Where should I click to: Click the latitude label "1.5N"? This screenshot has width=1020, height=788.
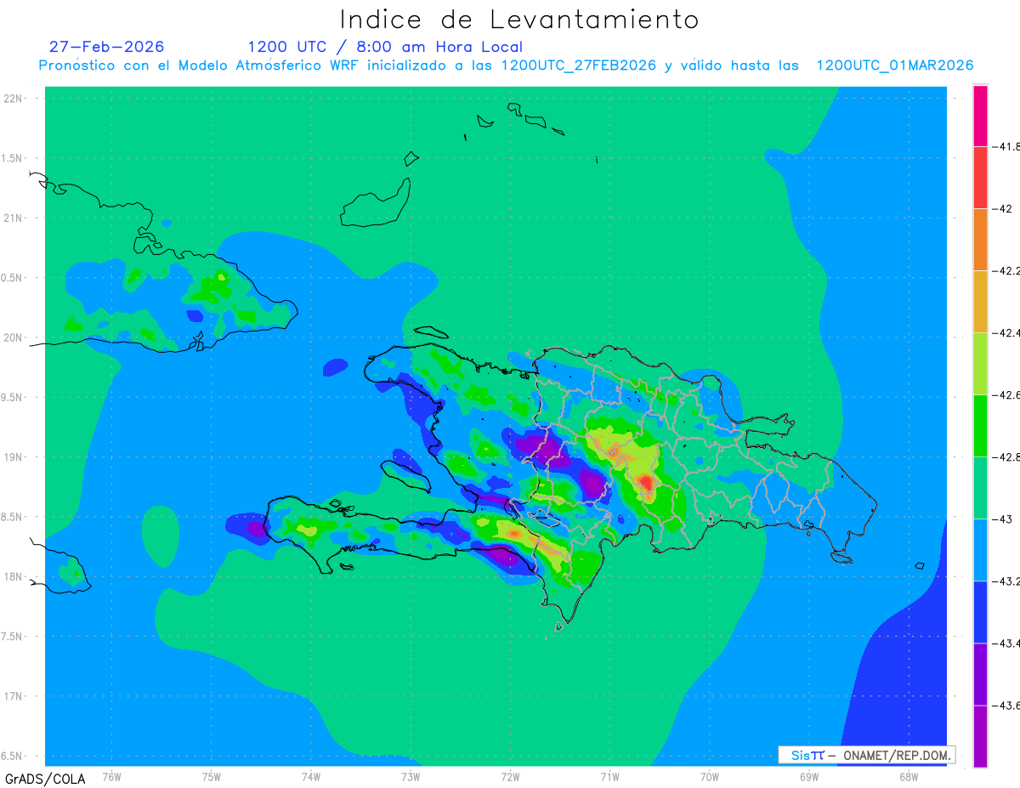[x=12, y=159]
